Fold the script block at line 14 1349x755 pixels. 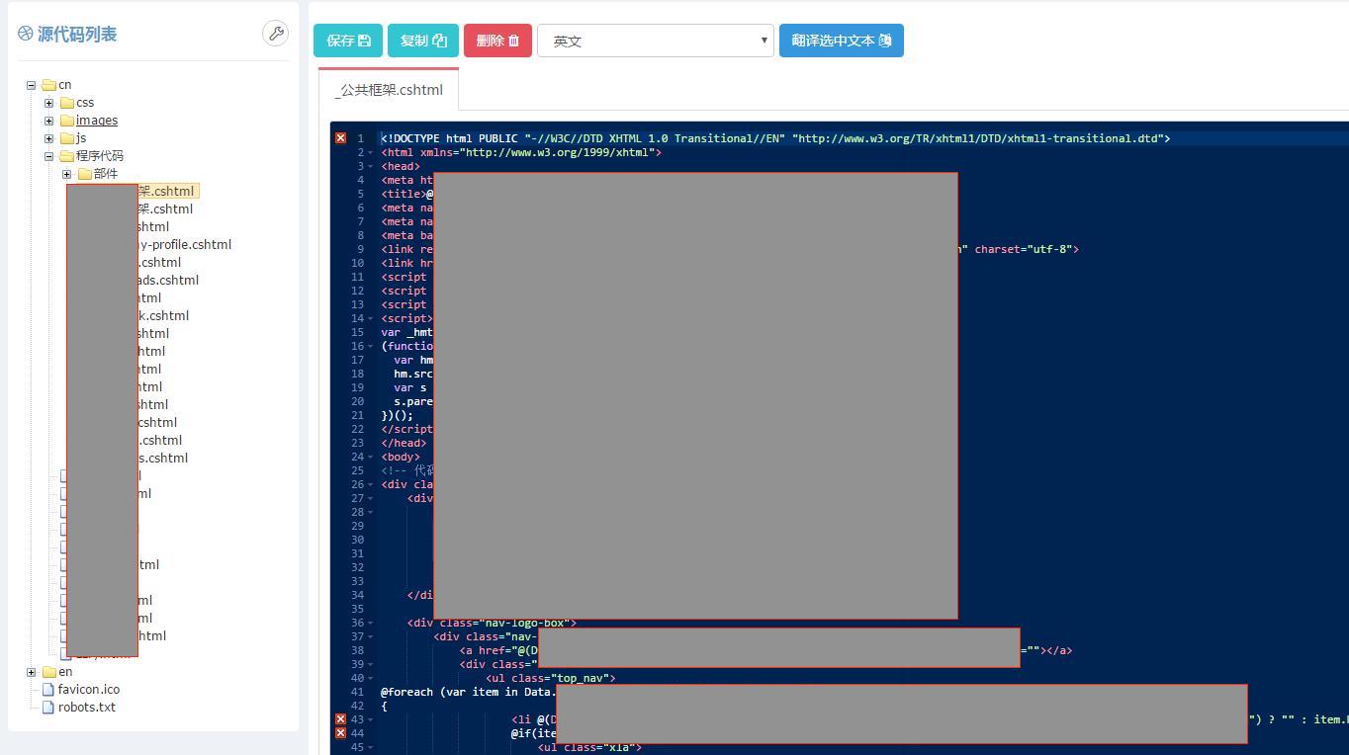click(x=371, y=318)
